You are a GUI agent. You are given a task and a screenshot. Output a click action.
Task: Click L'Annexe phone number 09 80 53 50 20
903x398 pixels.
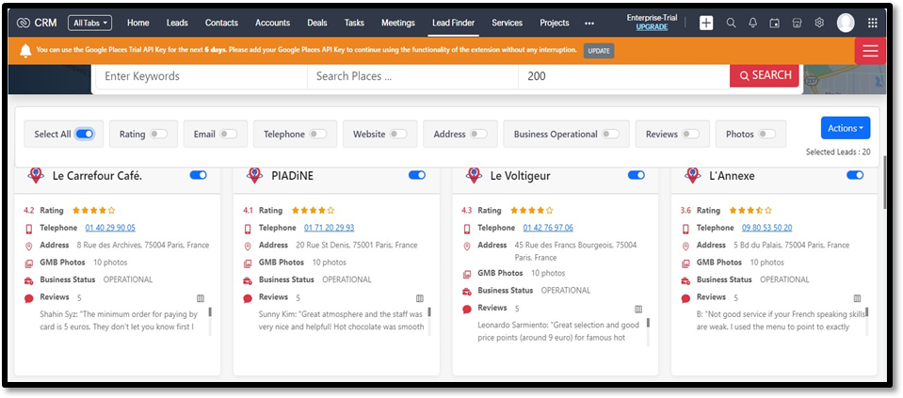coord(767,228)
